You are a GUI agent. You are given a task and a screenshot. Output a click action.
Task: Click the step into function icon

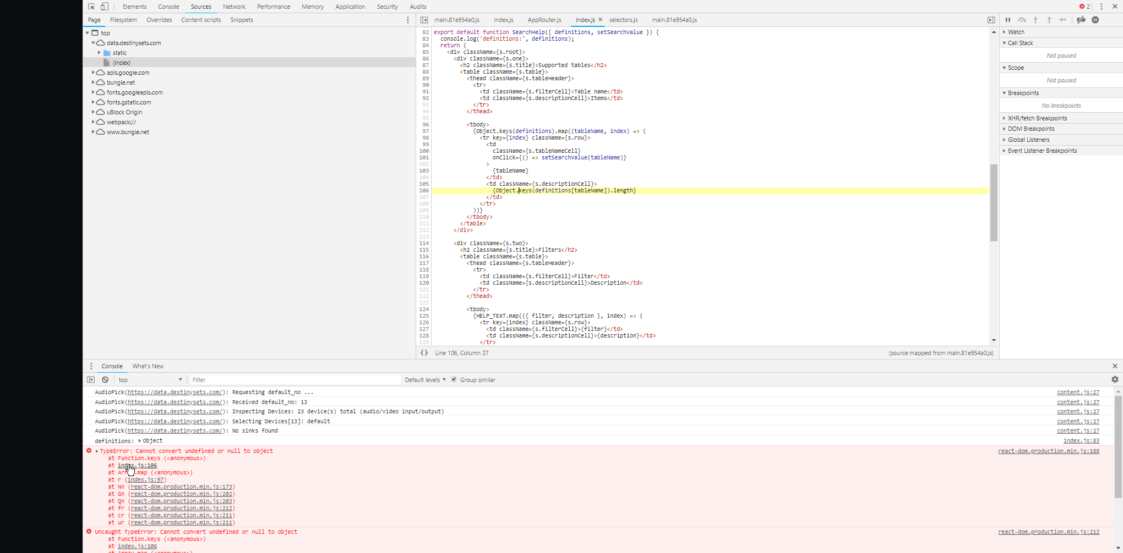[1035, 20]
